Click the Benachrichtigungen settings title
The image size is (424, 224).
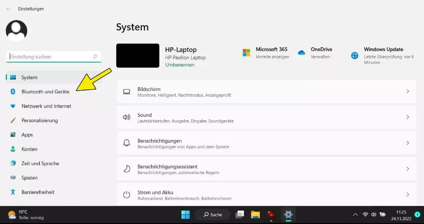coord(160,141)
